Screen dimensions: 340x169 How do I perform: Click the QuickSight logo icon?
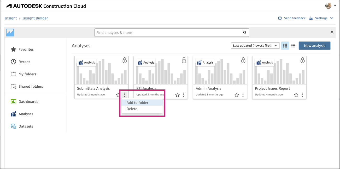coord(10,33)
